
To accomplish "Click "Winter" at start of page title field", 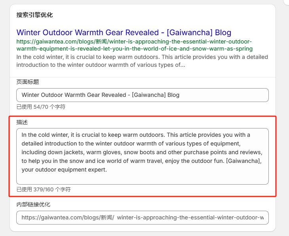I will tap(31, 95).
